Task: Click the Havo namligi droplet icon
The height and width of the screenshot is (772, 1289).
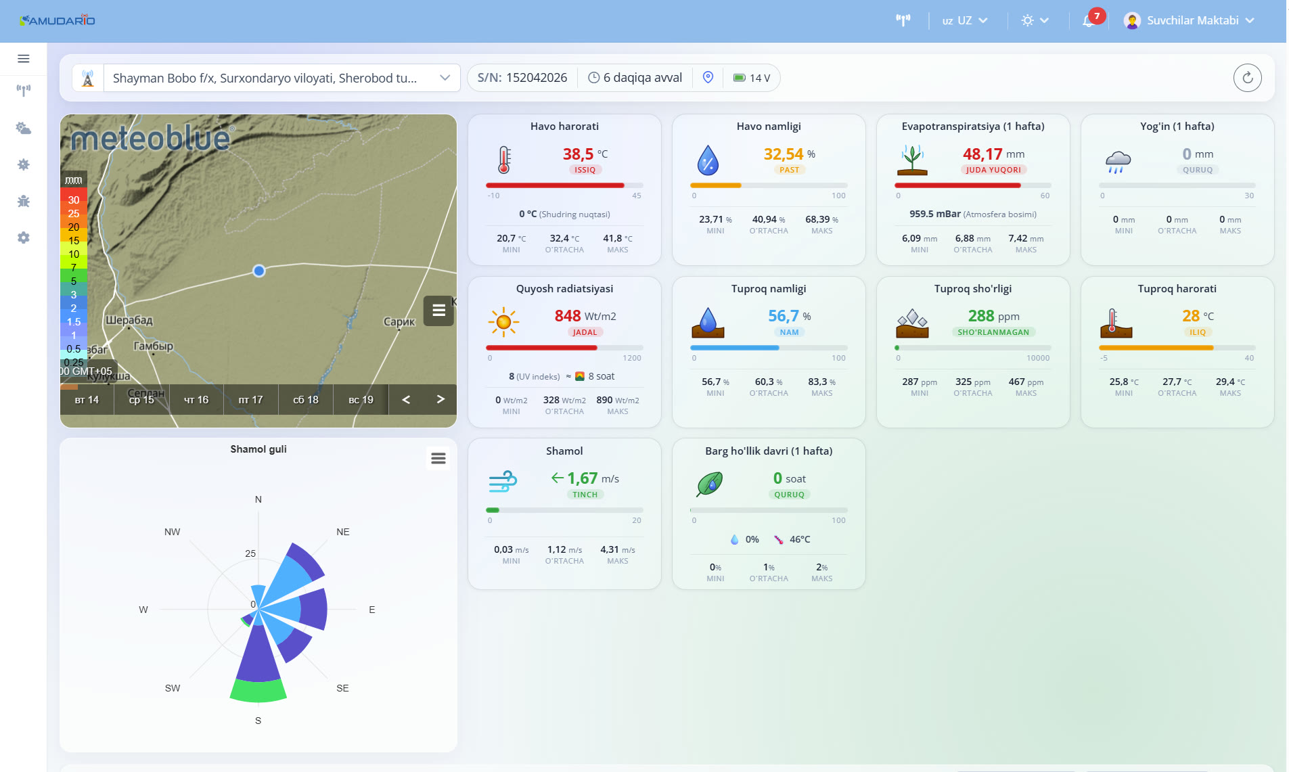Action: pos(708,160)
